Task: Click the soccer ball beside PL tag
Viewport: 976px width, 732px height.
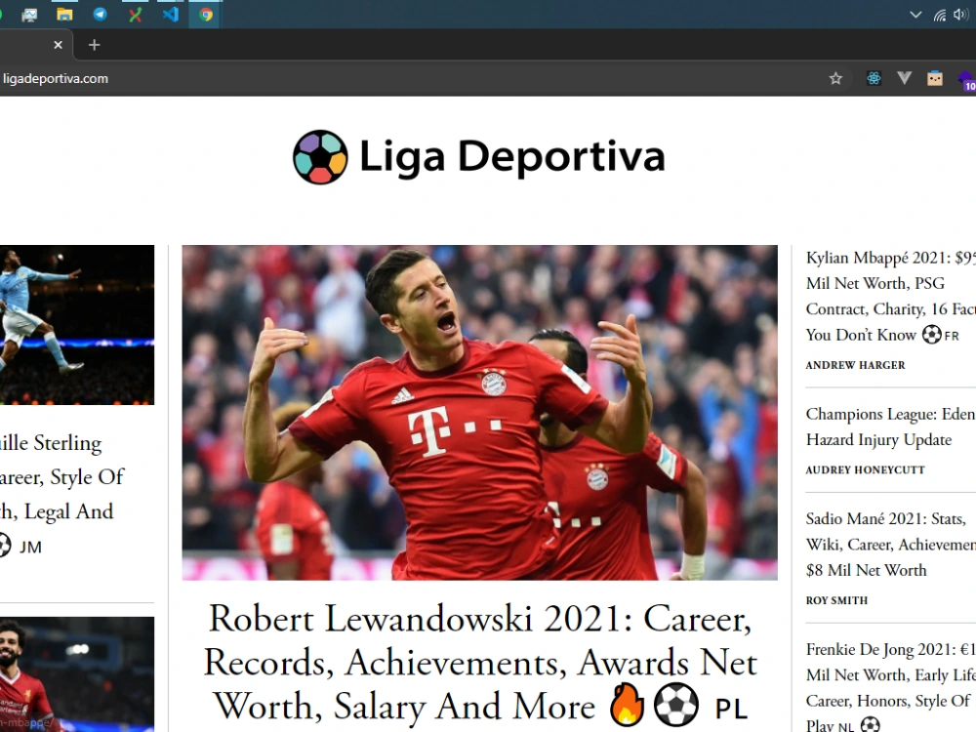Action: click(676, 706)
